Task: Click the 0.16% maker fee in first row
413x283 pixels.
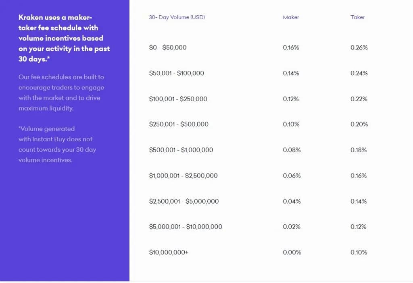Action: [x=291, y=48]
